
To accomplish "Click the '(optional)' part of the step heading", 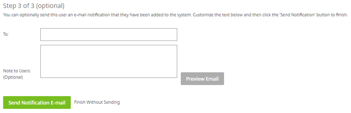I will pyautogui.click(x=50, y=6).
